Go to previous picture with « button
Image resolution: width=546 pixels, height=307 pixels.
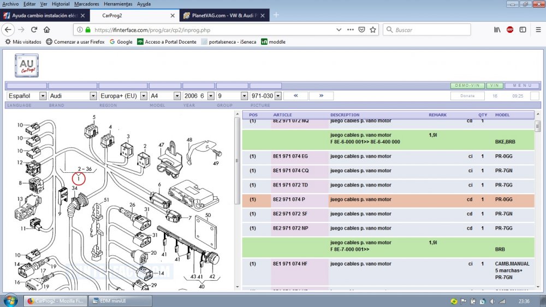[295, 95]
